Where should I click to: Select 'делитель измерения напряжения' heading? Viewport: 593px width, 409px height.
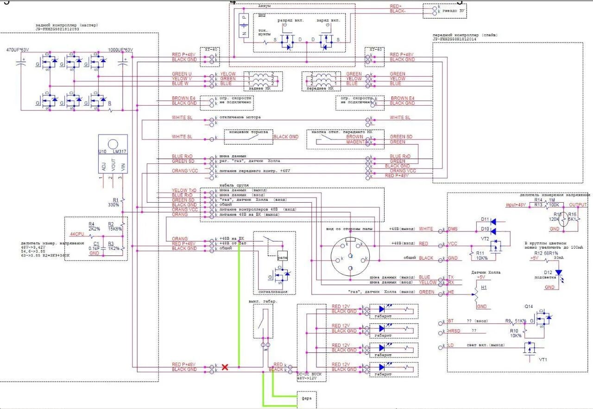(x=555, y=195)
